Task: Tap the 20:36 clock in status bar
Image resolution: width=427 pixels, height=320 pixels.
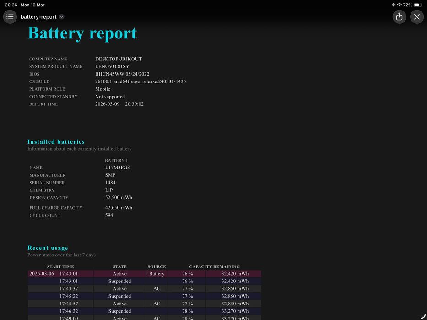Action: click(11, 5)
